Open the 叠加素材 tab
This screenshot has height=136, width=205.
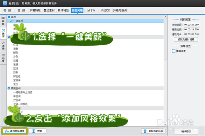[x=49, y=10]
